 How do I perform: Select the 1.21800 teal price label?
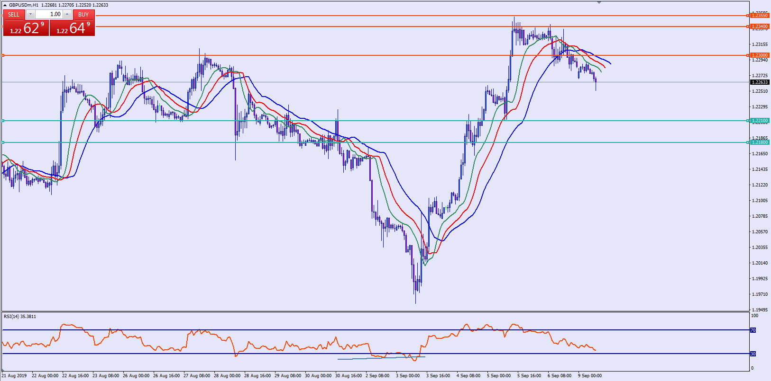[760, 142]
